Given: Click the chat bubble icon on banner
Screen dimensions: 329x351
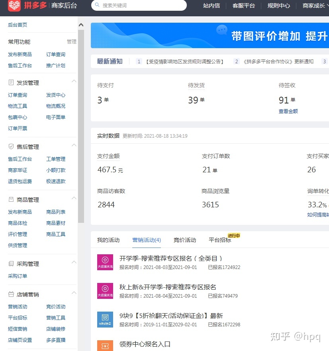Looking at the screenshot, I should click(222, 30).
